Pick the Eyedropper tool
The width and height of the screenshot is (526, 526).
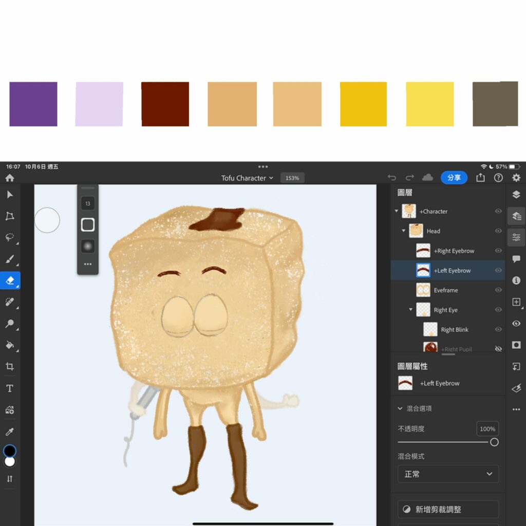coord(10,431)
